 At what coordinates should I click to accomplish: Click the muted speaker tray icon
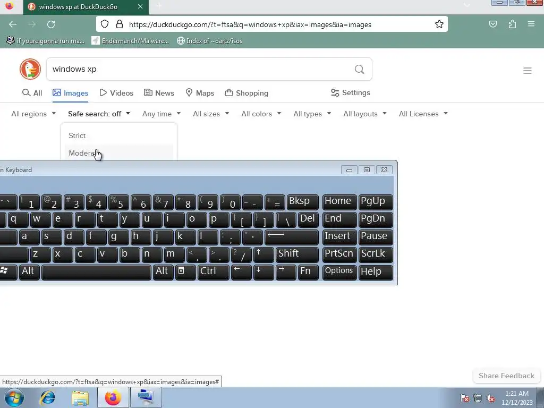[490, 398]
